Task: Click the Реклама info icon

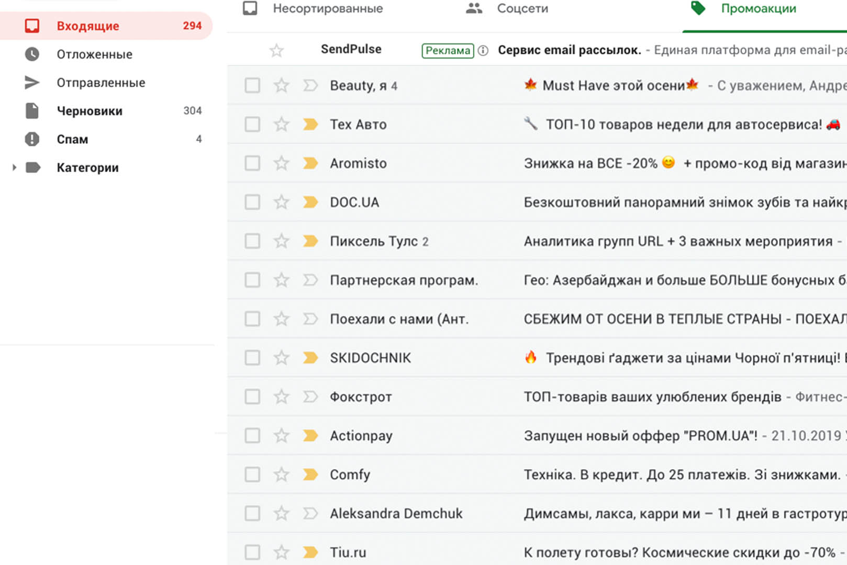Action: point(483,50)
